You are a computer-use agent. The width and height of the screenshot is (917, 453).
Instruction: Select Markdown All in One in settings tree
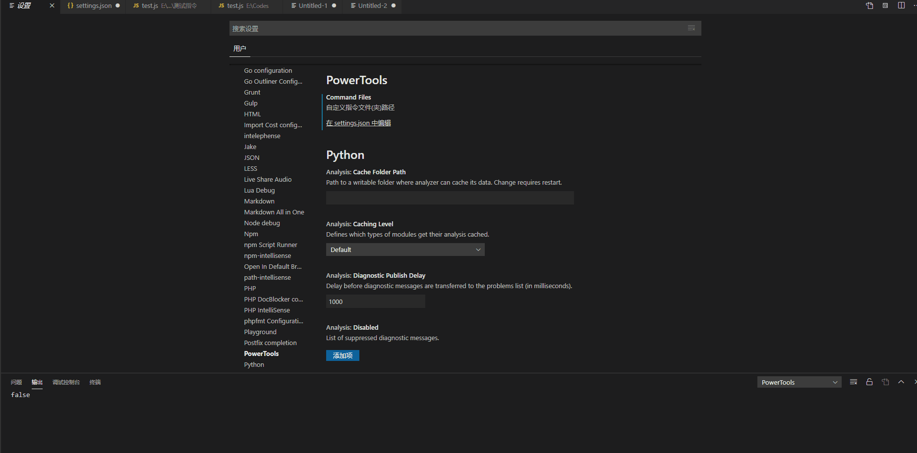(x=274, y=212)
